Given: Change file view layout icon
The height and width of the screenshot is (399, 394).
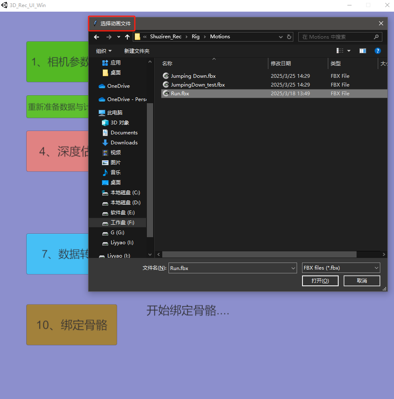Looking at the screenshot, I should click(x=340, y=51).
